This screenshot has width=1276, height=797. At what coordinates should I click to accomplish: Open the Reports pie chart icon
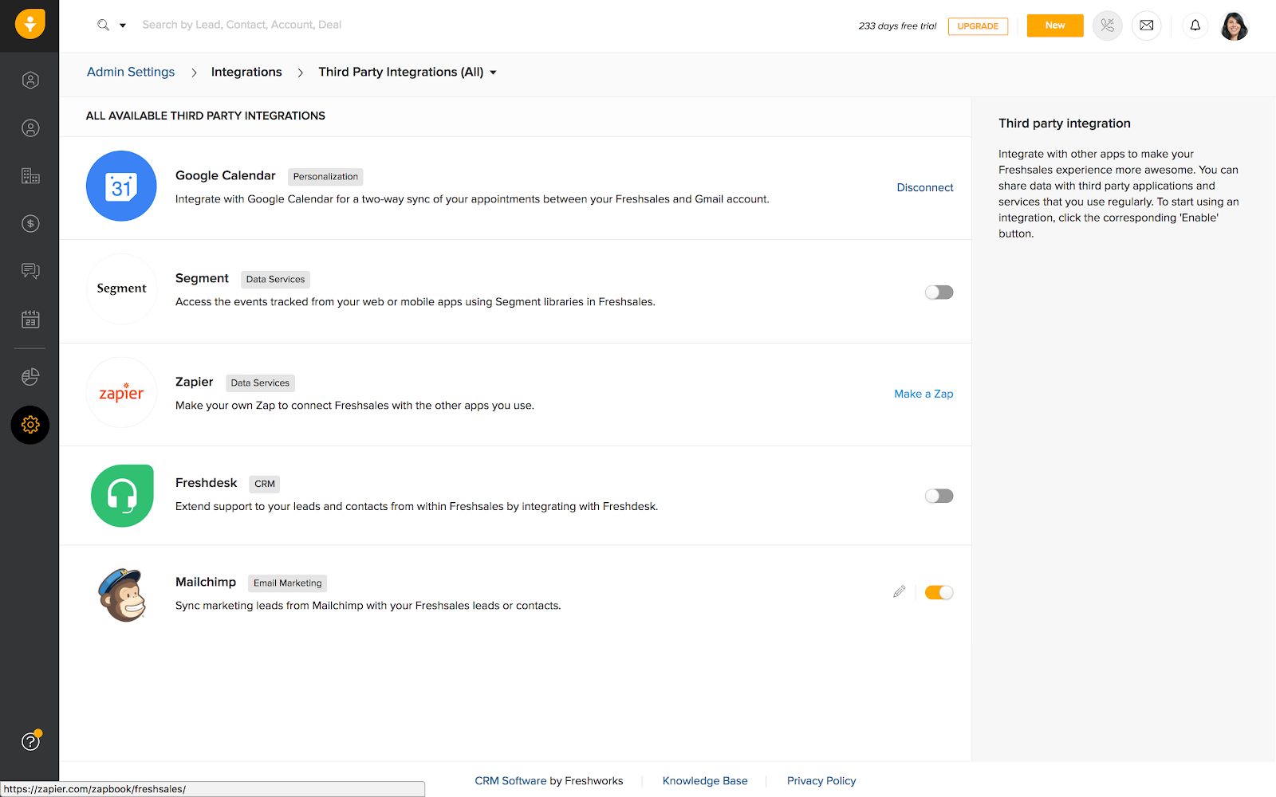tap(30, 377)
